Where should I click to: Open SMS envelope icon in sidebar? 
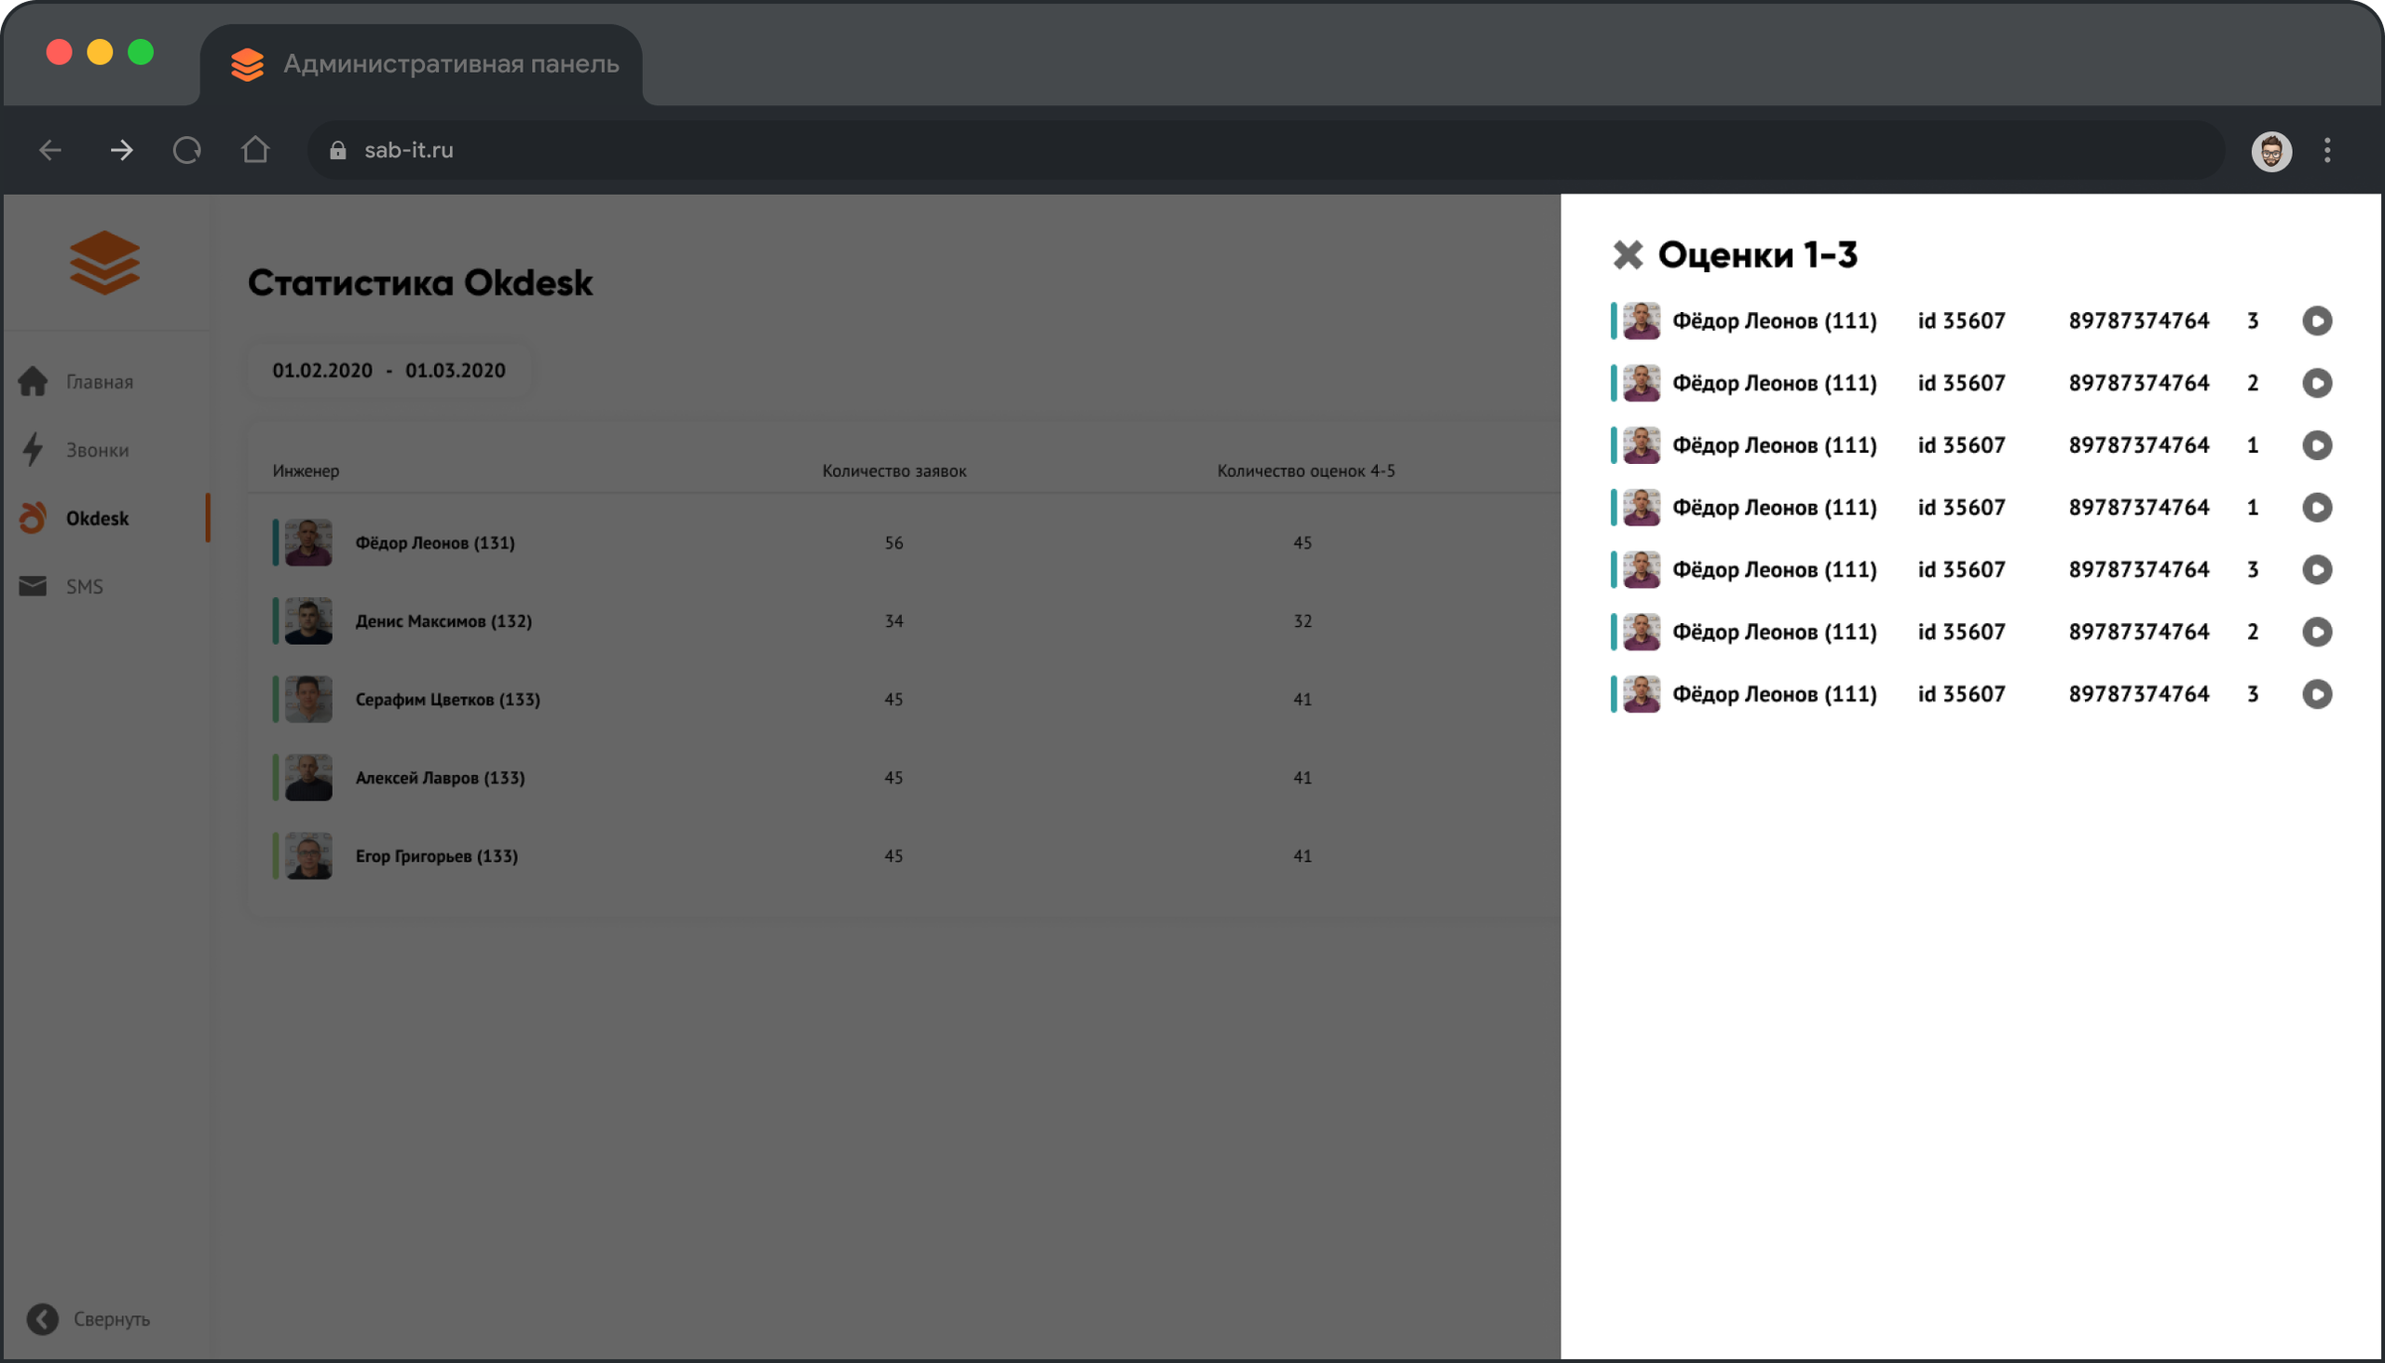point(33,586)
